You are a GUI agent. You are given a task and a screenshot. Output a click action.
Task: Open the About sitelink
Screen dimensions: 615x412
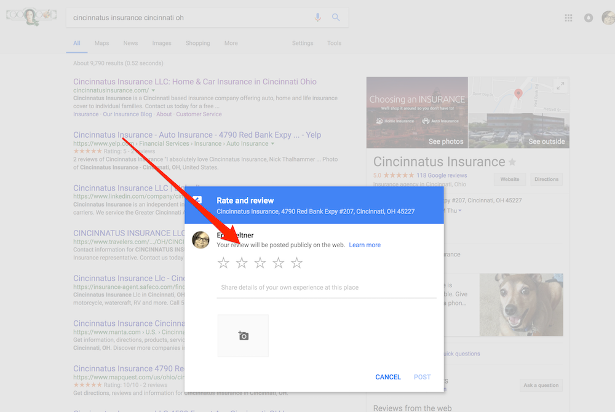[x=164, y=114]
